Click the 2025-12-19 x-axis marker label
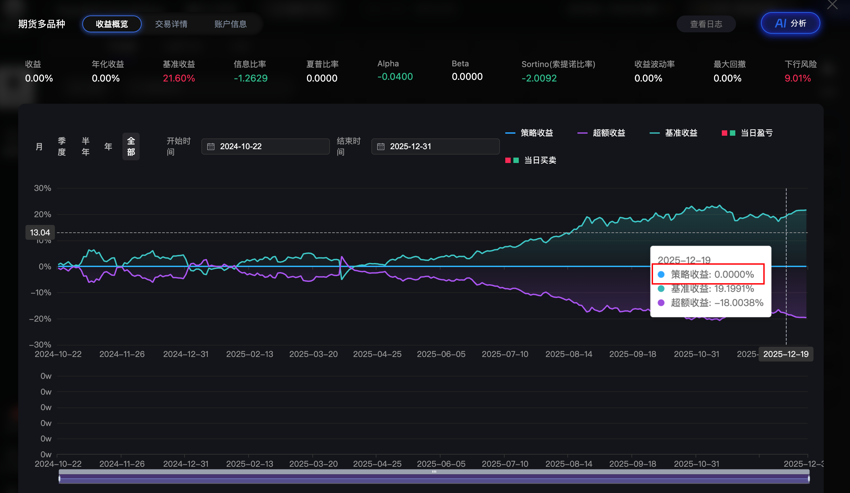 [786, 354]
